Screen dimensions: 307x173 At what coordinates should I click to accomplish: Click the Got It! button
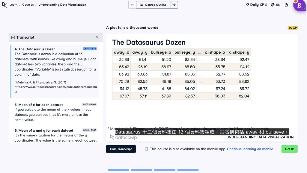pos(289,149)
